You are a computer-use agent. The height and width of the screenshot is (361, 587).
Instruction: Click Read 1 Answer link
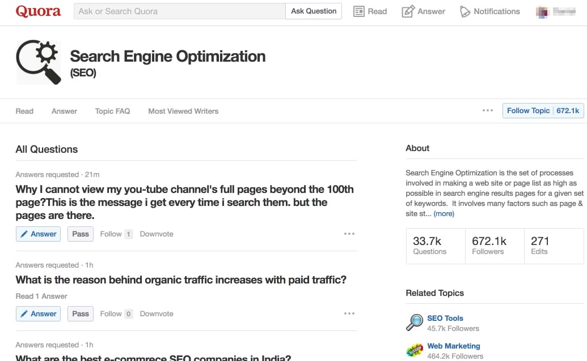pyautogui.click(x=41, y=296)
